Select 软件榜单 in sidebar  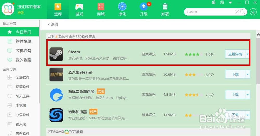point(19,41)
